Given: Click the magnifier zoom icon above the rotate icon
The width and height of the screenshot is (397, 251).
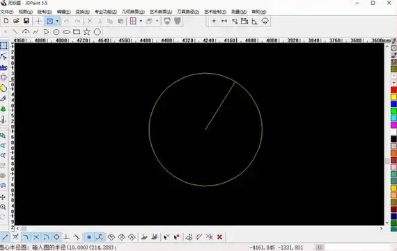Looking at the screenshot, I should [x=3, y=207].
